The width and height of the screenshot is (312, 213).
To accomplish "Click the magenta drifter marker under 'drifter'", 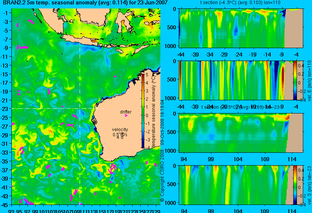I will pos(126,115).
